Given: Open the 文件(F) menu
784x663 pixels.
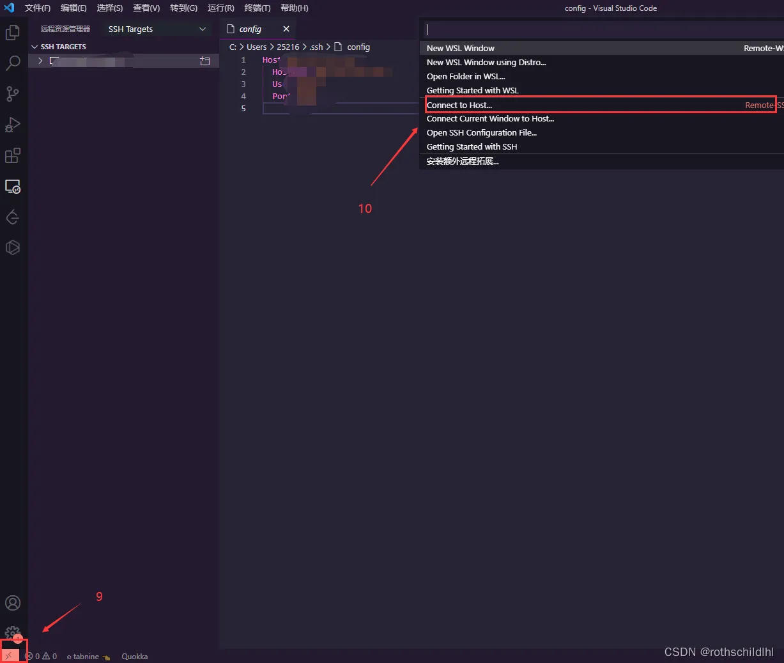Looking at the screenshot, I should pyautogui.click(x=38, y=8).
